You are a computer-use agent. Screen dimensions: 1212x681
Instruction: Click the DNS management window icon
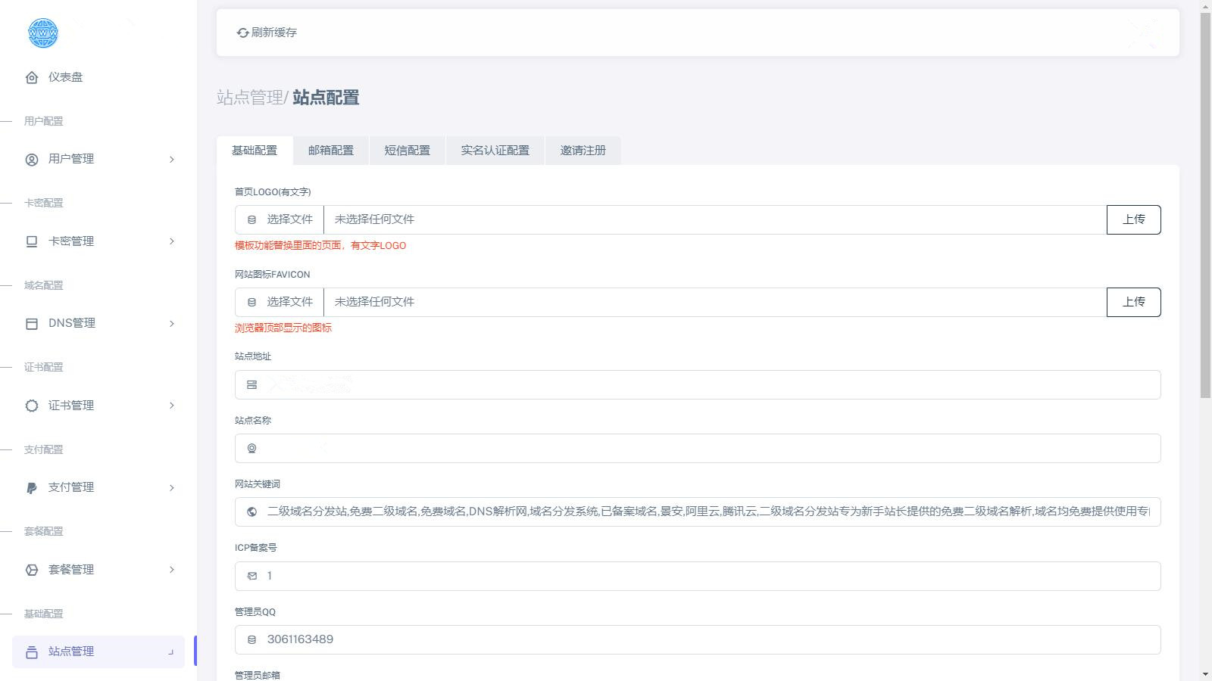point(32,324)
